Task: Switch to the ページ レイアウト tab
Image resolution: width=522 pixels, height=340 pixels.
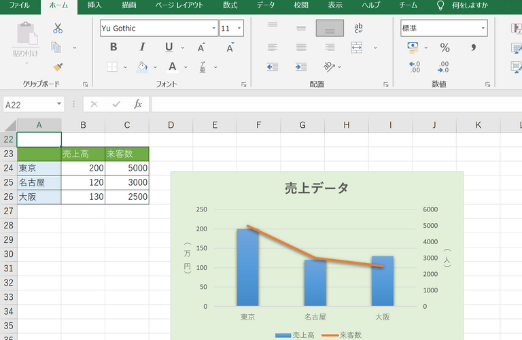Action: 179,5
